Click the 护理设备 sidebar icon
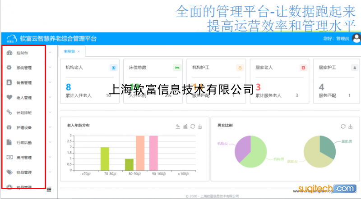361x199 pixels. (x=9, y=127)
